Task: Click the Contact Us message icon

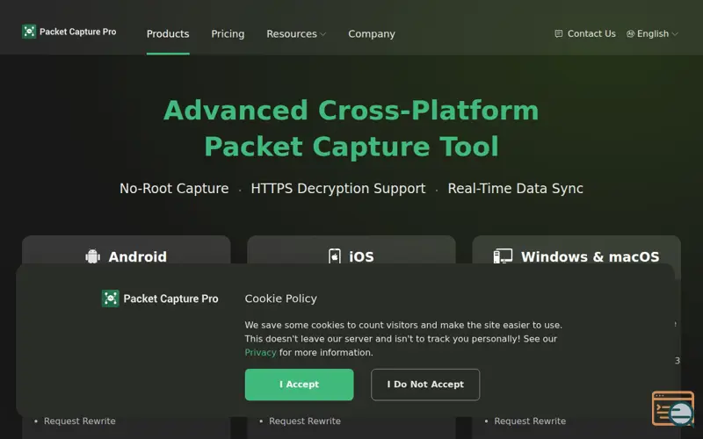Action: click(559, 33)
